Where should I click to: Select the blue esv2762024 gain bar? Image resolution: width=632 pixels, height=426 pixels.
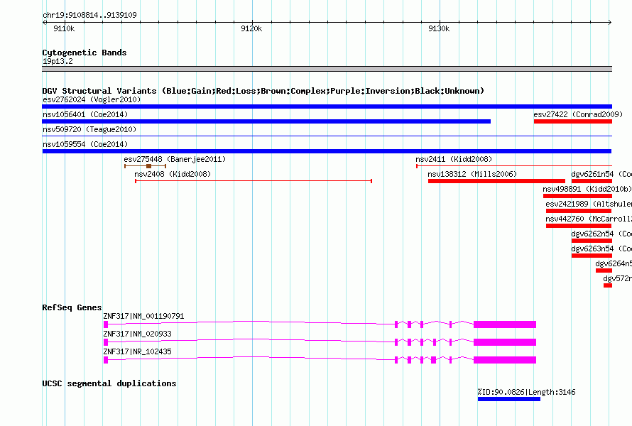point(327,106)
